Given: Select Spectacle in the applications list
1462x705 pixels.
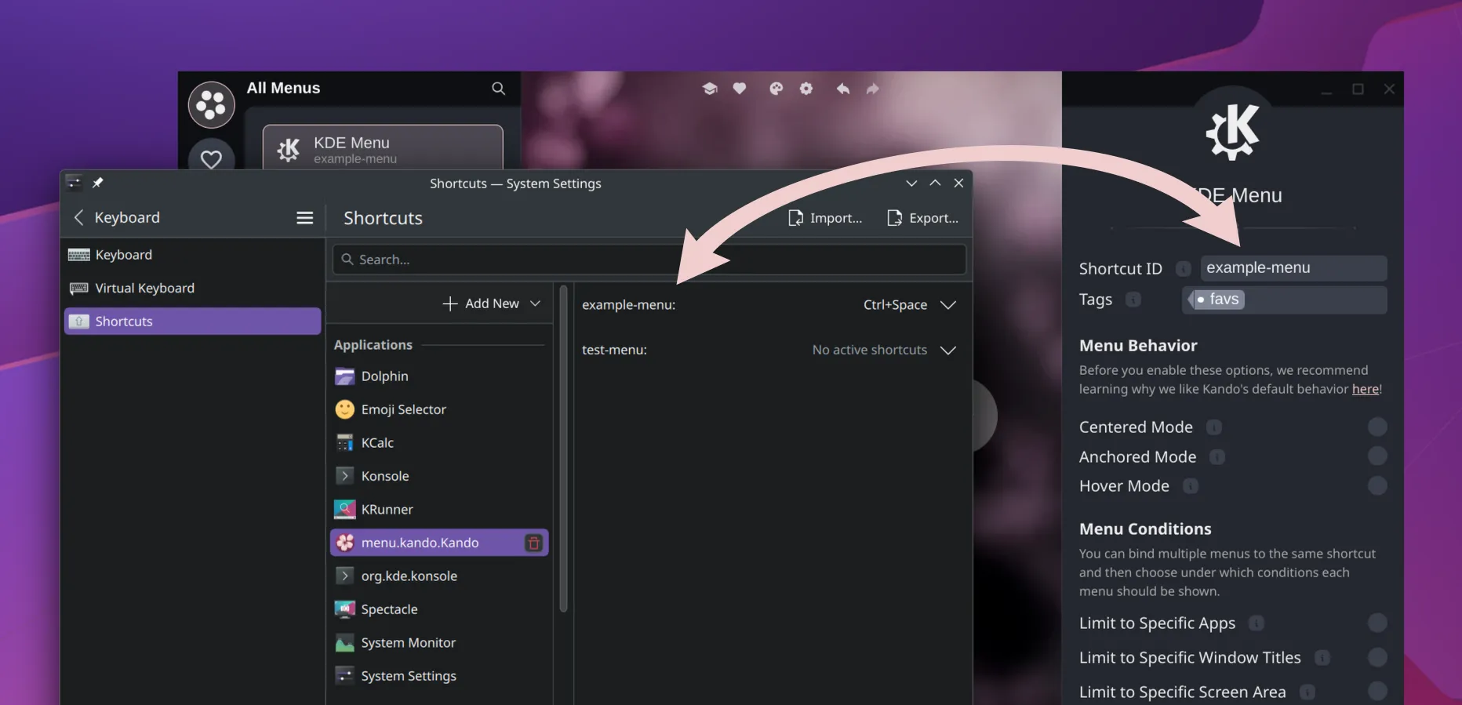Looking at the screenshot, I should pyautogui.click(x=439, y=609).
